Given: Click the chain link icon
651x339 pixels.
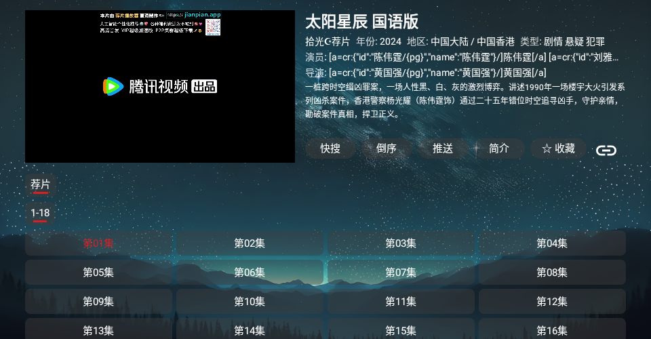Looking at the screenshot, I should click(x=606, y=151).
